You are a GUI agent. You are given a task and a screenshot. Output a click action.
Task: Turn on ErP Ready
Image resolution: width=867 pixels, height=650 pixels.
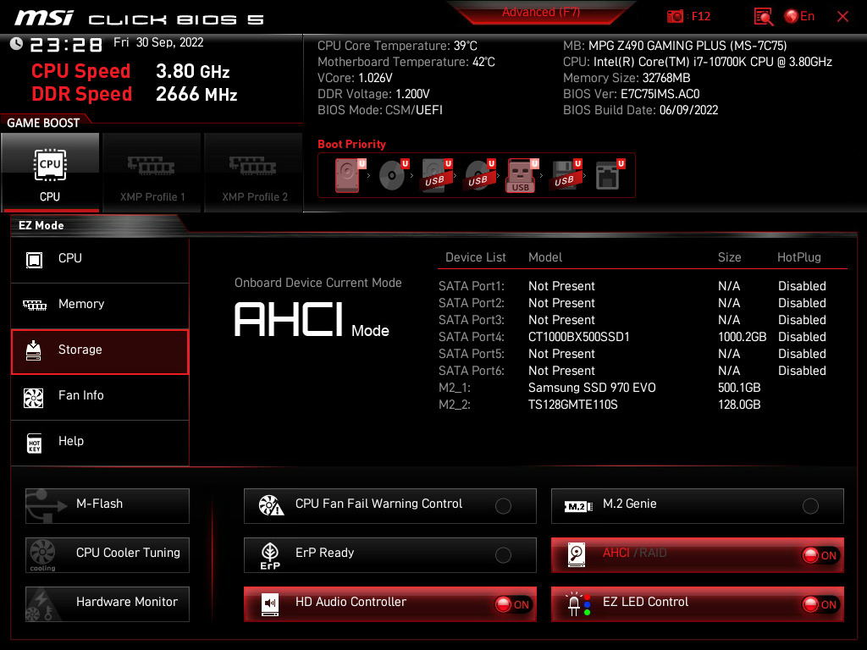pyautogui.click(x=503, y=554)
